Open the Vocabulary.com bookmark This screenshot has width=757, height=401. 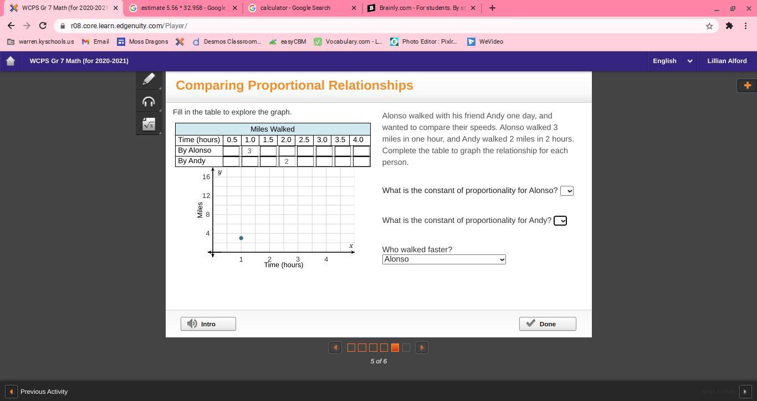[348, 41]
